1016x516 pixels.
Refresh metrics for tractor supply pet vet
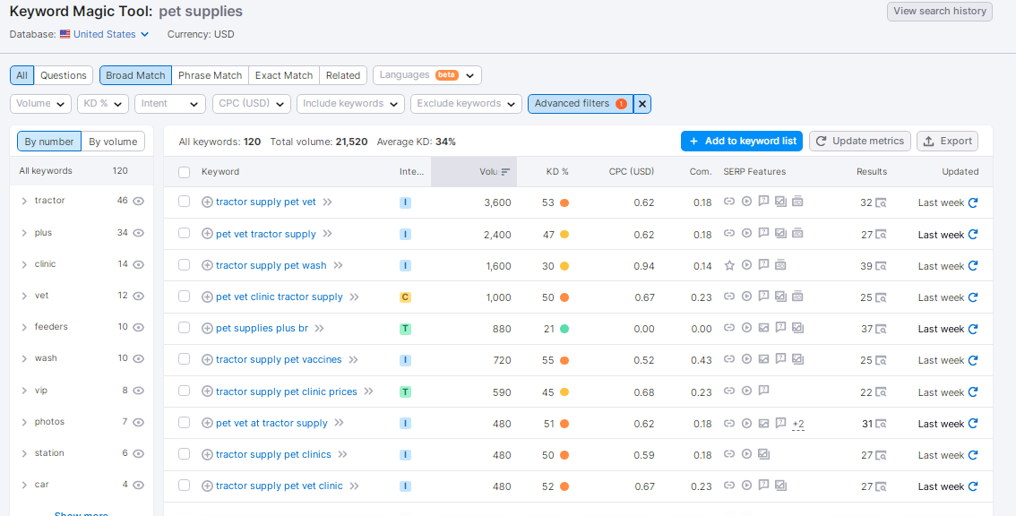tap(973, 202)
